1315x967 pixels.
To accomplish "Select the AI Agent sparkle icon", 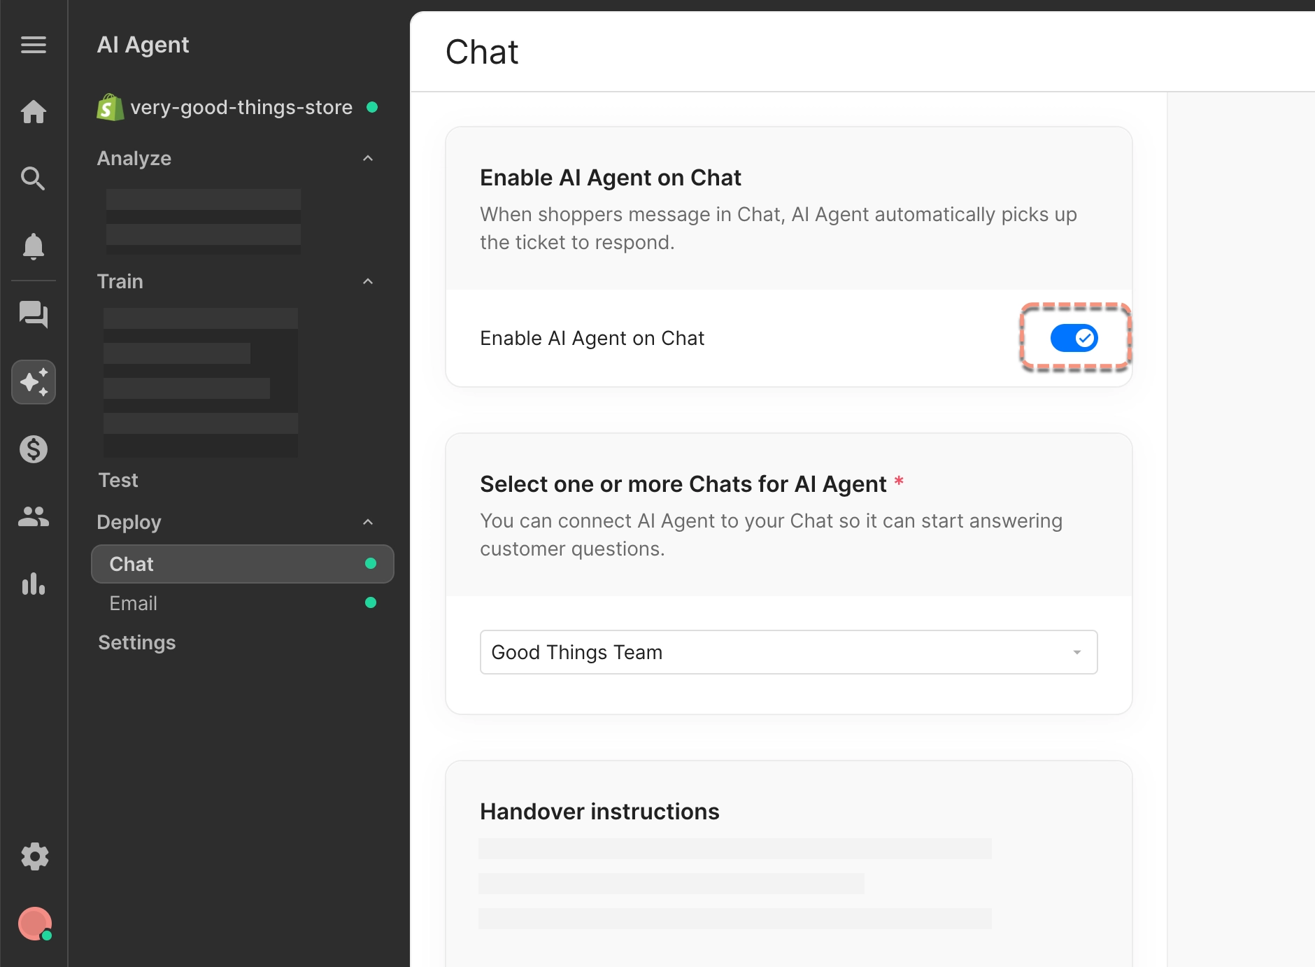I will click(34, 381).
